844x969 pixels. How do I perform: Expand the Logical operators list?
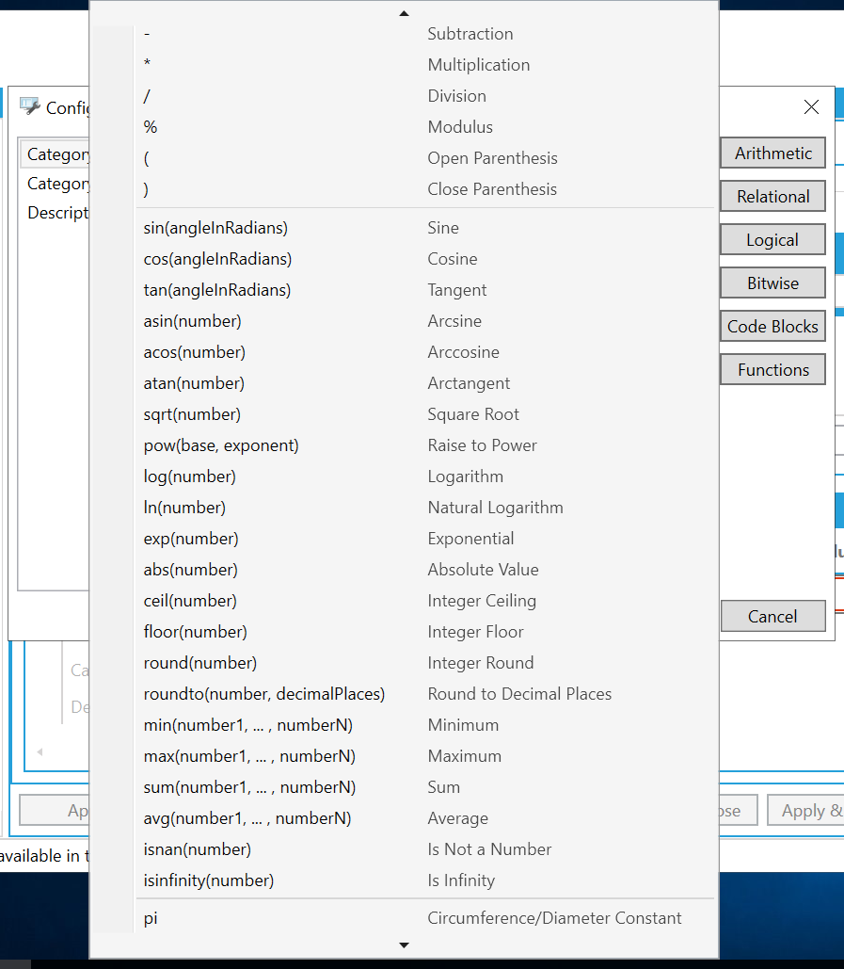(772, 240)
